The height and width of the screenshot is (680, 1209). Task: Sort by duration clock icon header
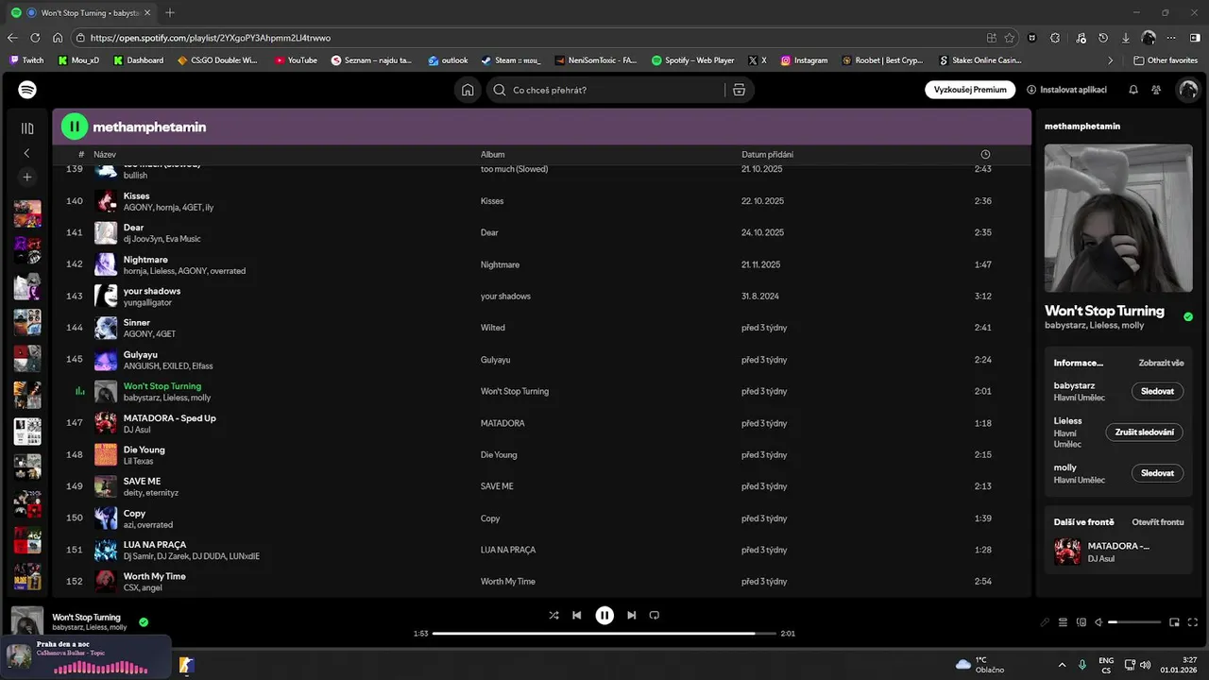[985, 155]
